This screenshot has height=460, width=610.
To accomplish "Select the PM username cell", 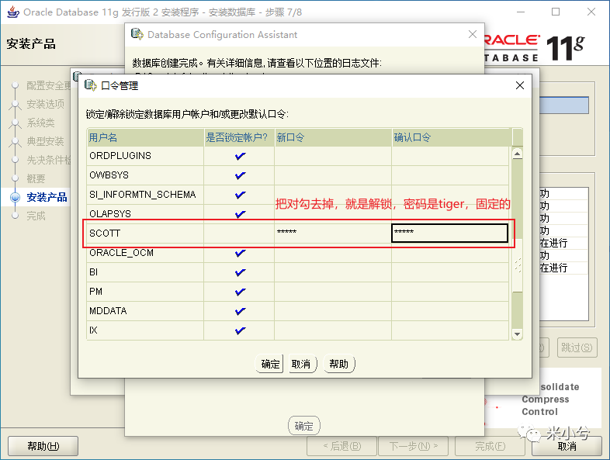I will (x=145, y=292).
